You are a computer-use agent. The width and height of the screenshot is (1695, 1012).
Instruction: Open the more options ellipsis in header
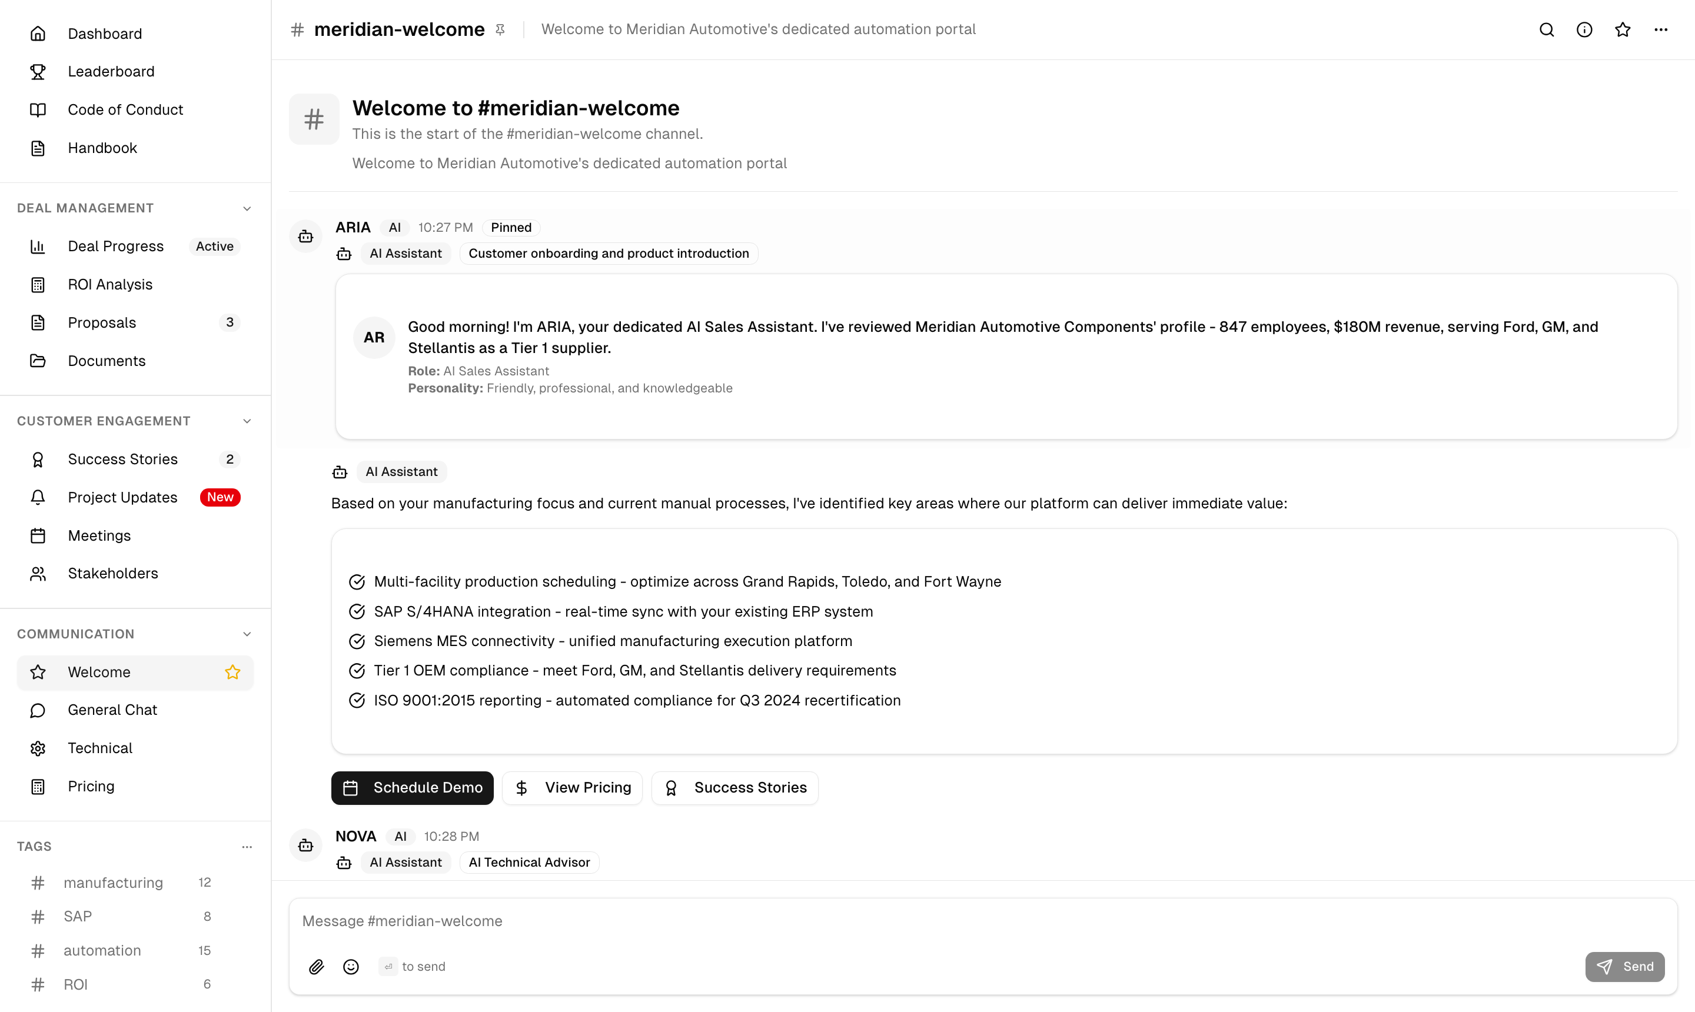pos(1660,29)
